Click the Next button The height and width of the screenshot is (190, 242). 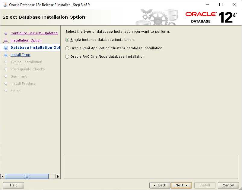(181, 185)
